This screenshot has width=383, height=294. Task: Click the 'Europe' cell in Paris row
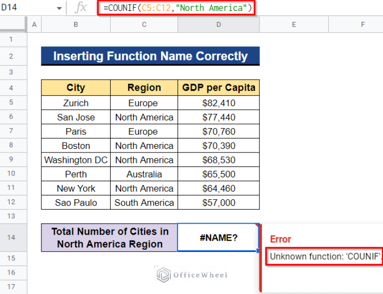tap(144, 132)
